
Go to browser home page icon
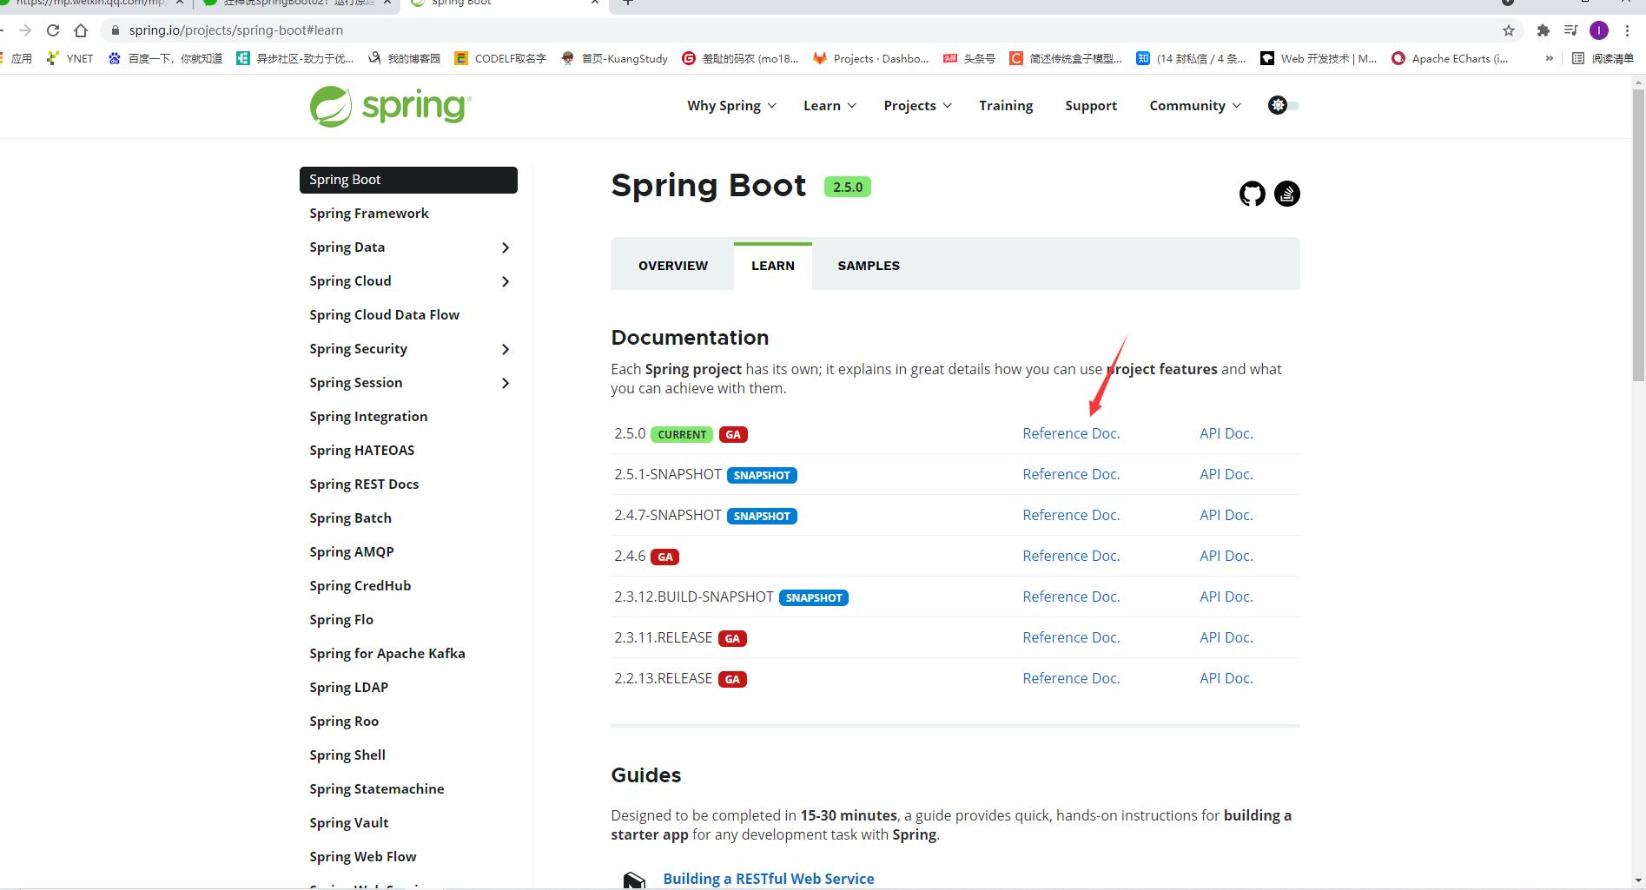click(81, 30)
